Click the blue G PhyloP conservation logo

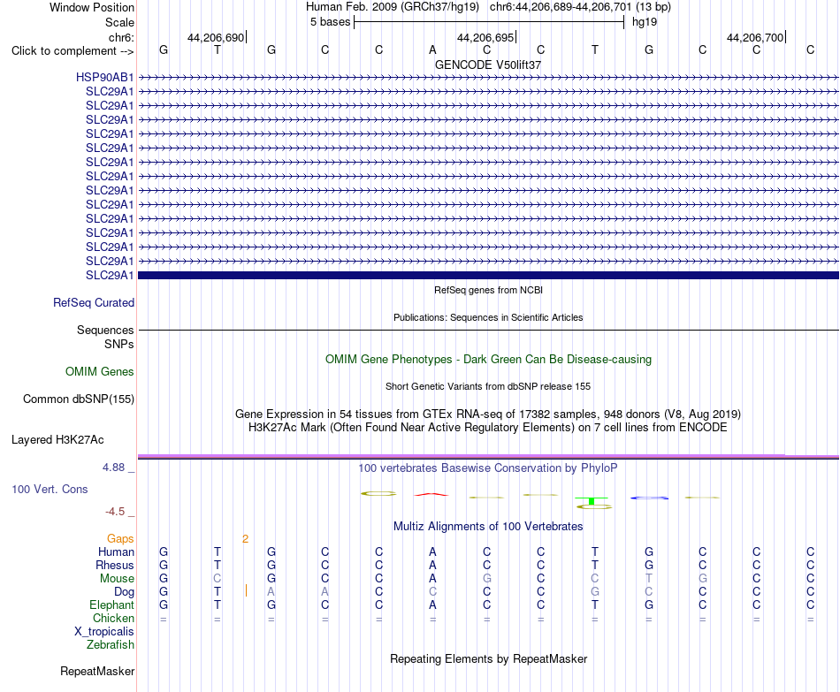point(649,498)
